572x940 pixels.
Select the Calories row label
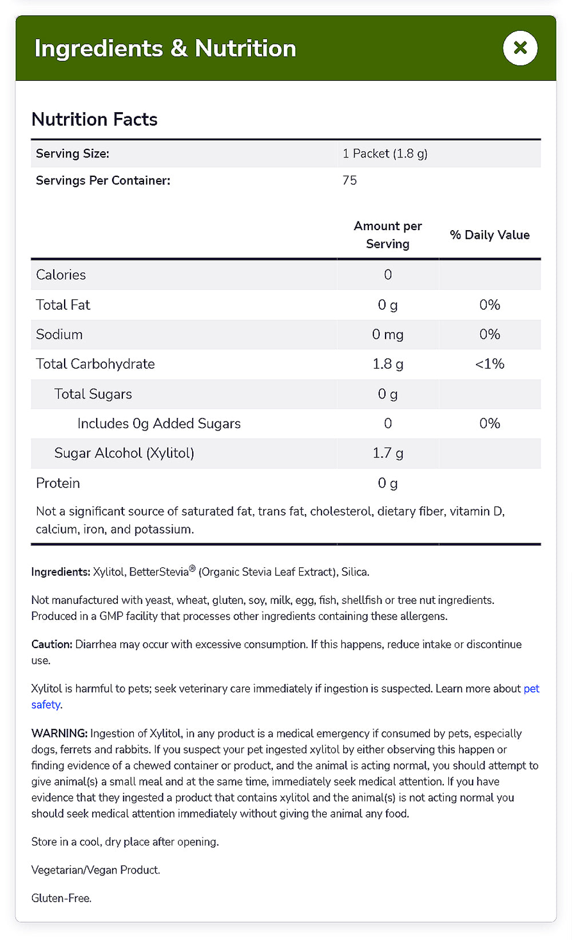[x=61, y=275]
